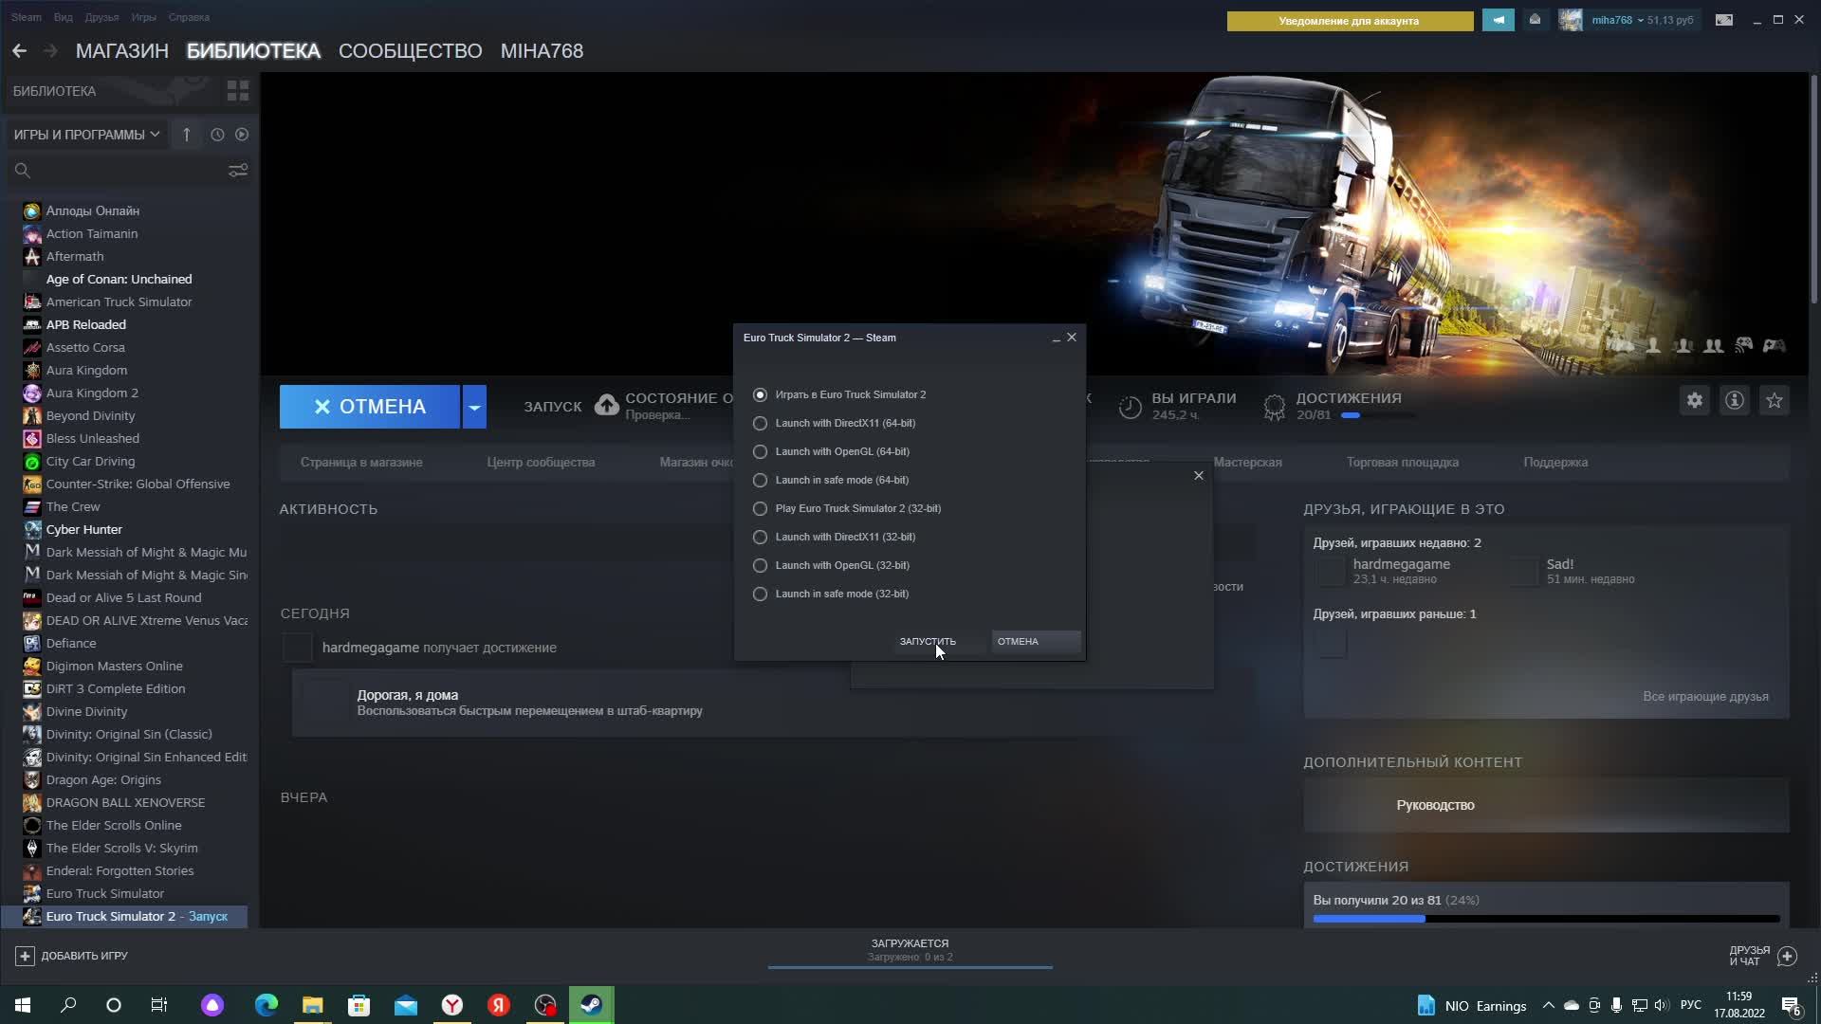The image size is (1821, 1024).
Task: Open the ИГРЫ И ПРОГРАММЫ dropdown
Action: (x=86, y=135)
